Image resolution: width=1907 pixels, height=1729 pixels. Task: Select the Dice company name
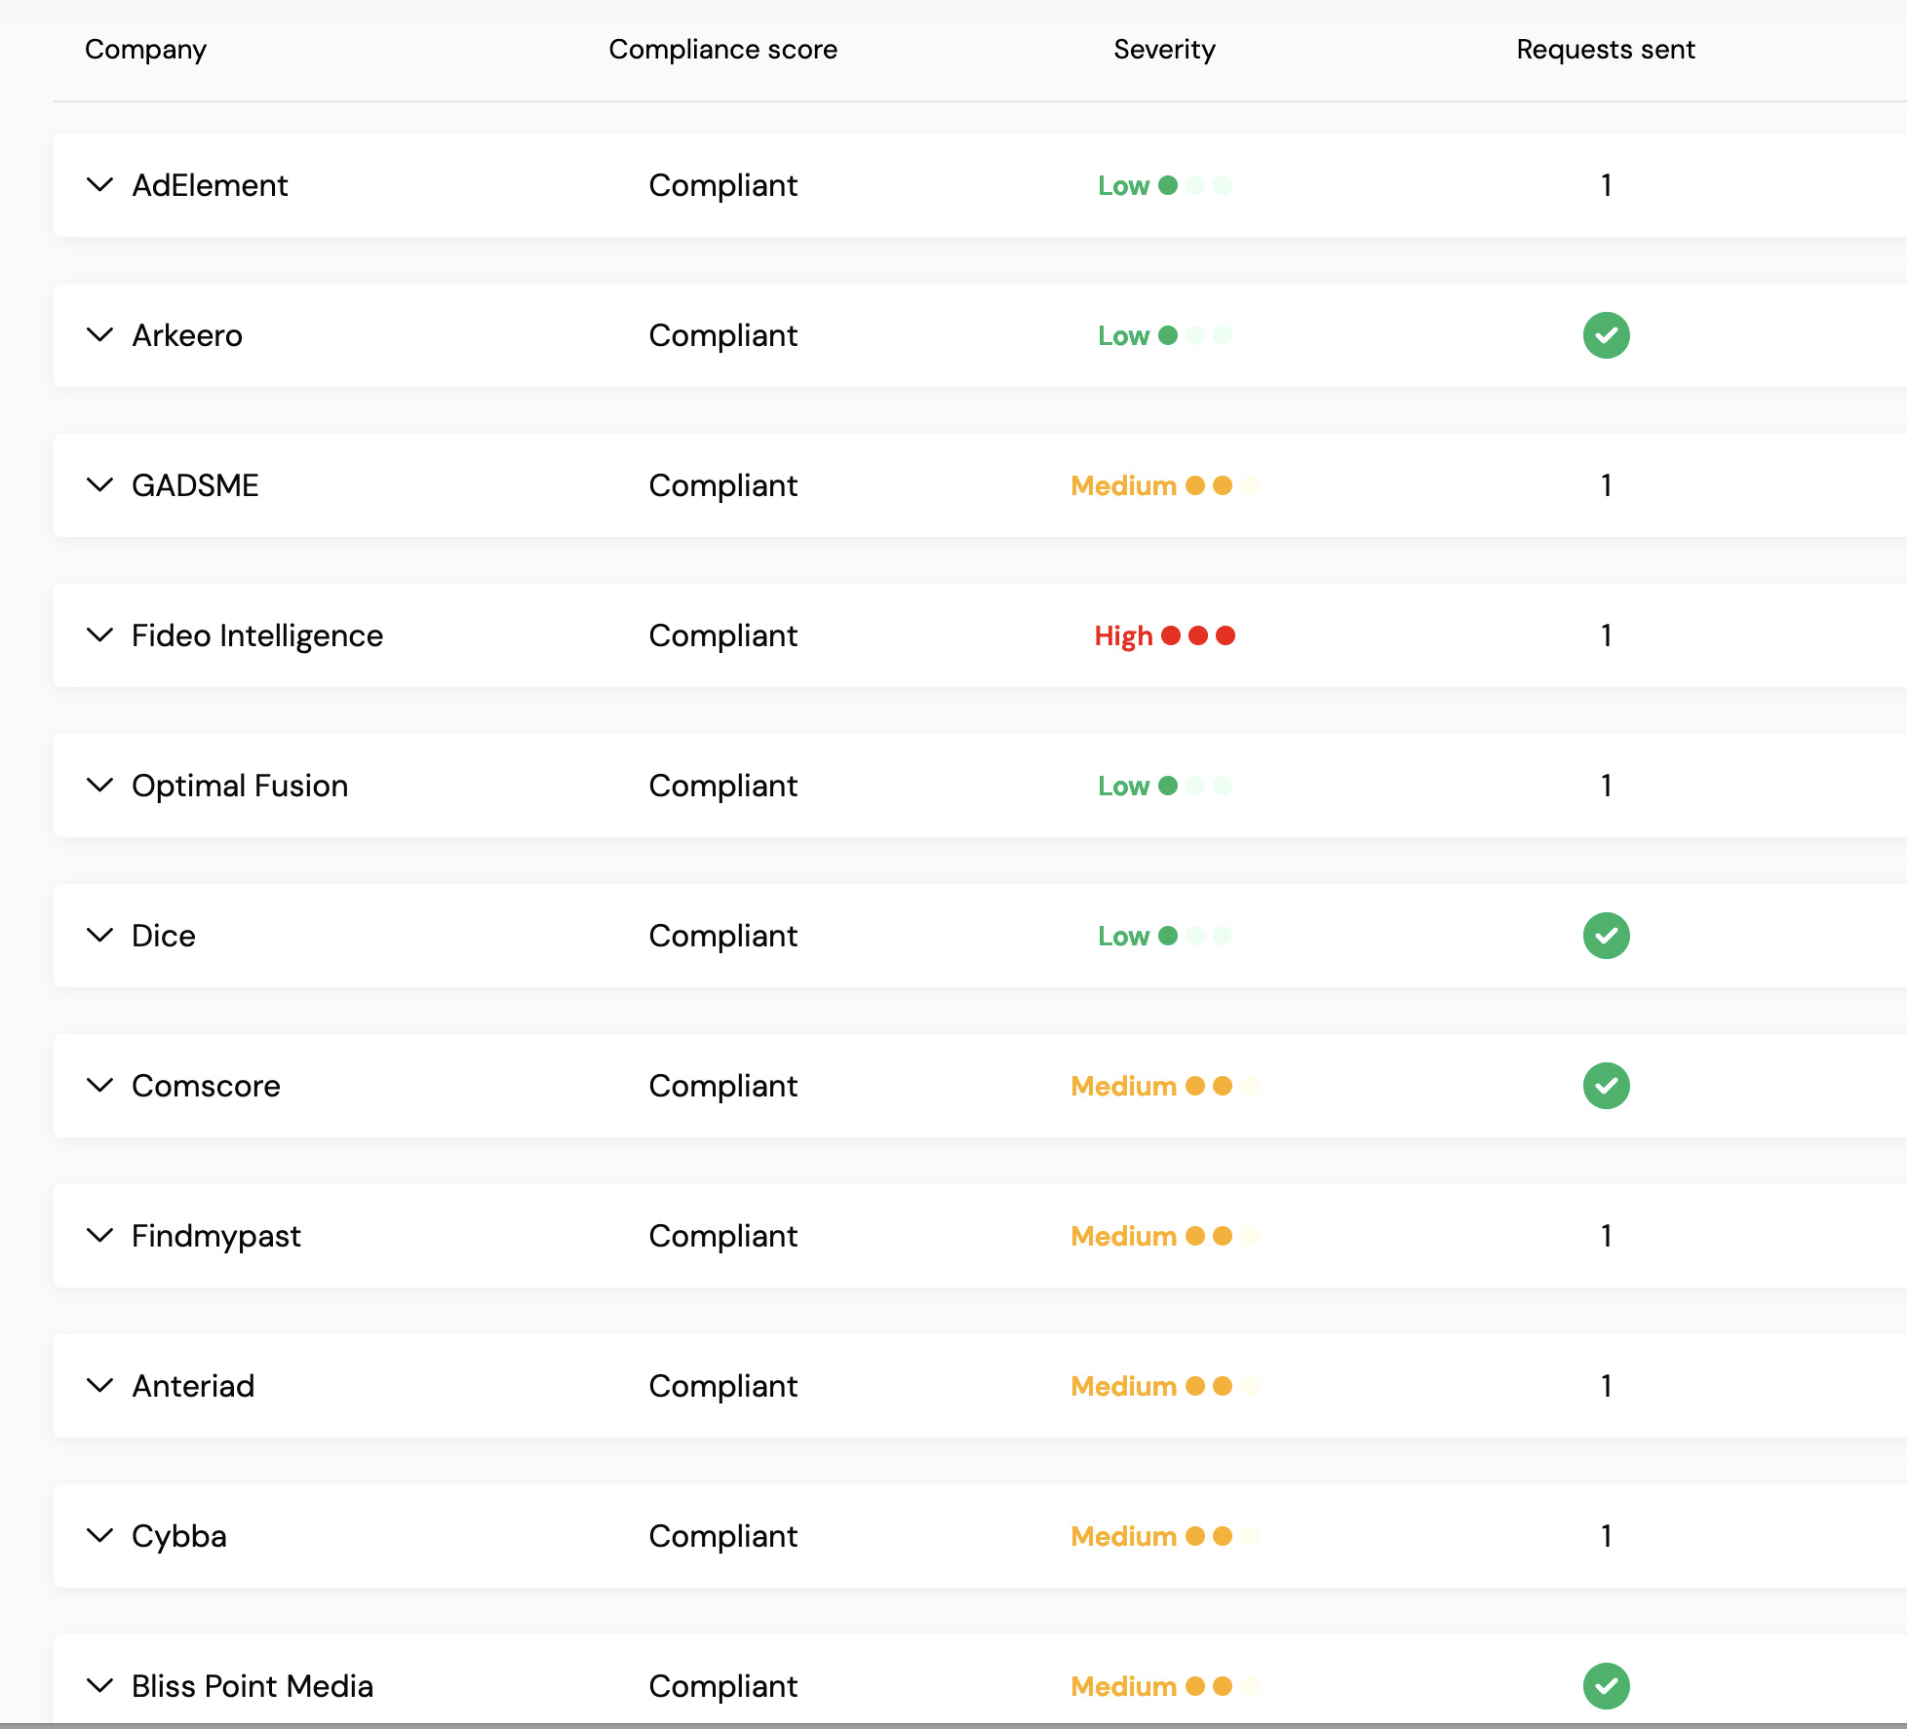pos(164,936)
